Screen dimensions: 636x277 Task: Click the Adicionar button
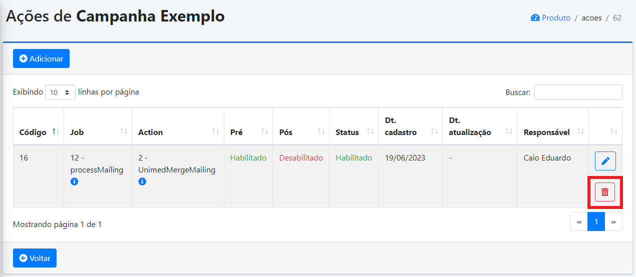tap(41, 58)
